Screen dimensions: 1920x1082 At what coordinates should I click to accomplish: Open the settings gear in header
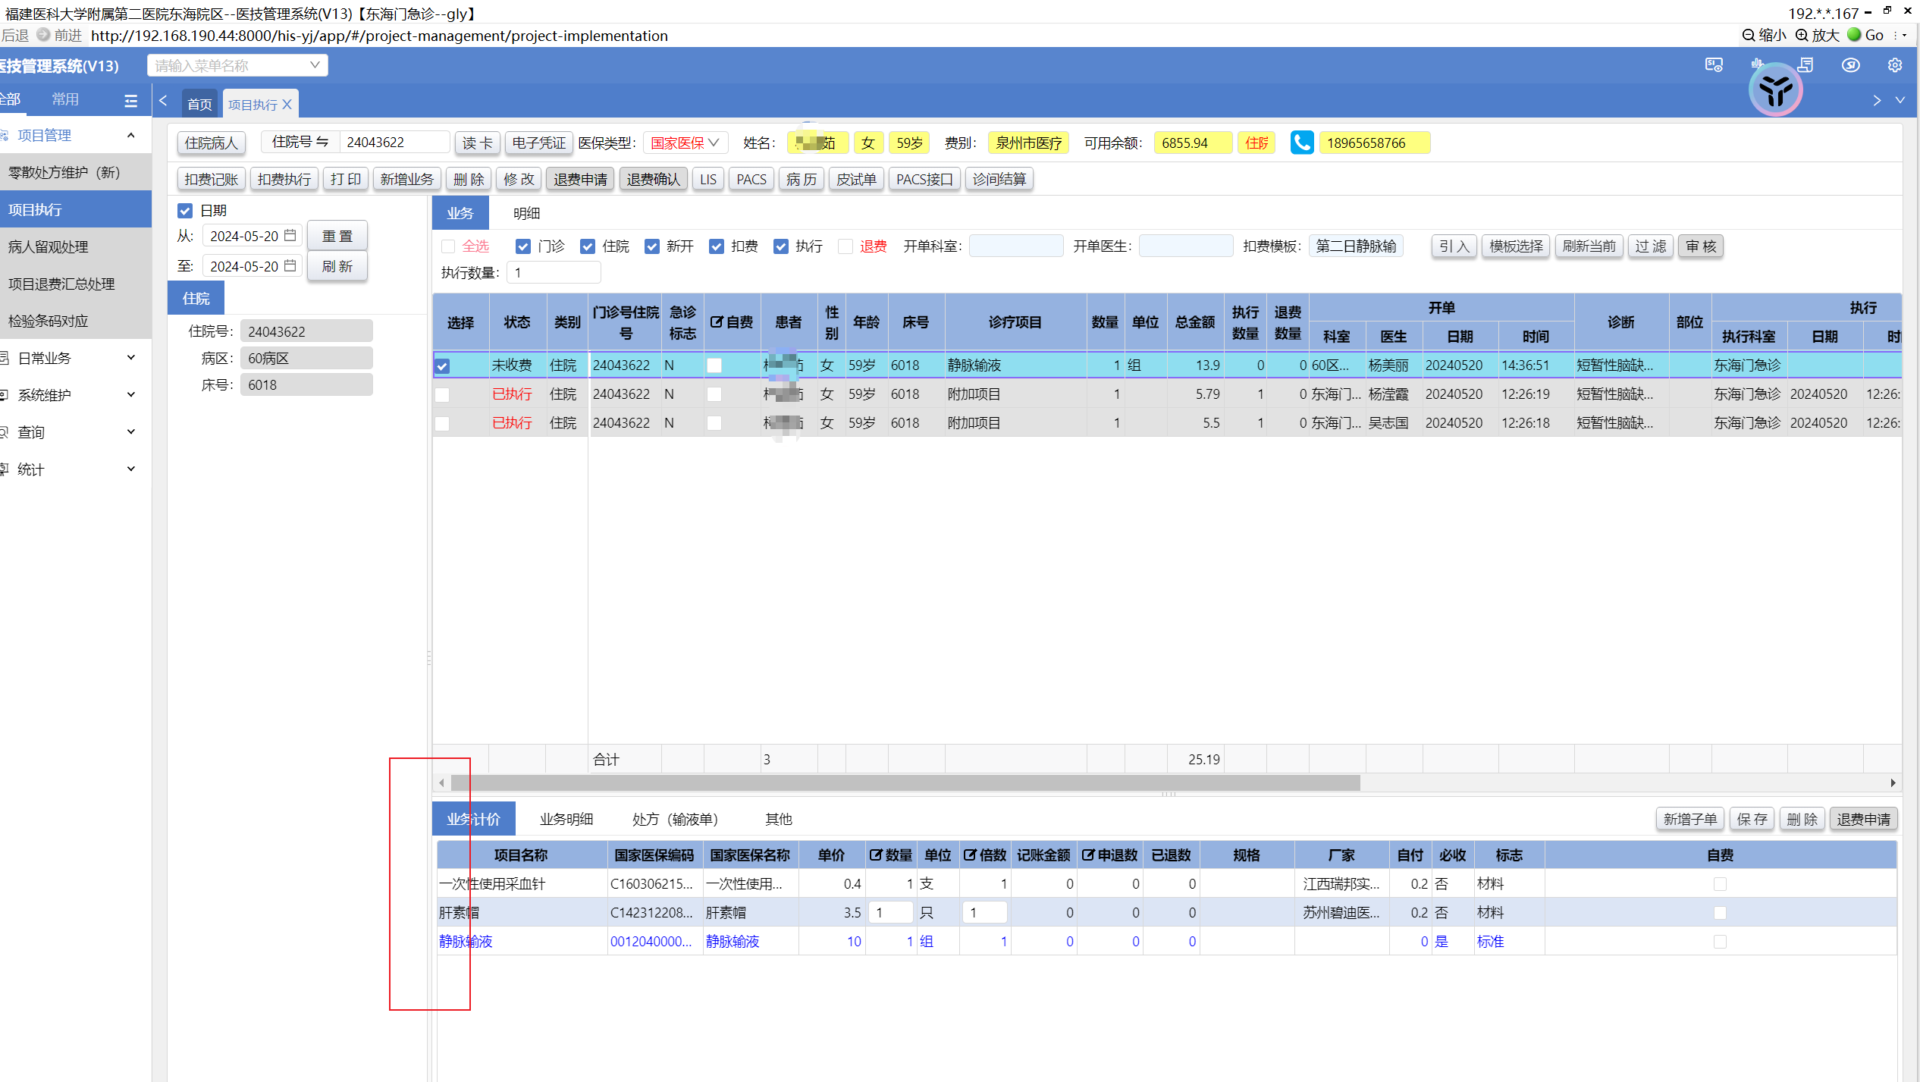click(1894, 65)
